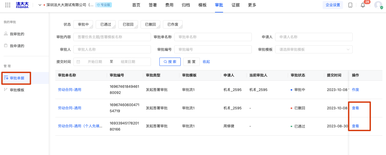Click the 搜索 button

[170, 62]
